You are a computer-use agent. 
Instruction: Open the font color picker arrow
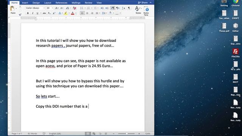tap(76, 13)
